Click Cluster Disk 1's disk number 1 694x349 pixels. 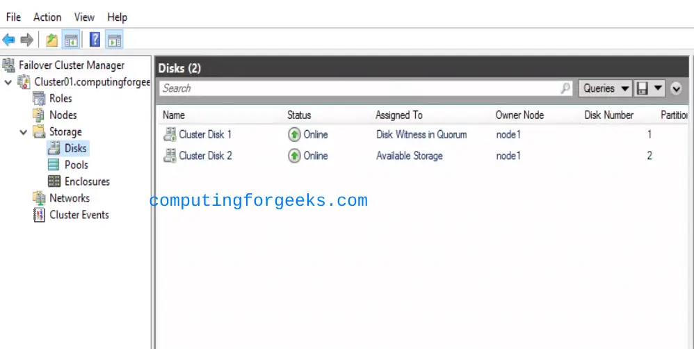(x=649, y=134)
